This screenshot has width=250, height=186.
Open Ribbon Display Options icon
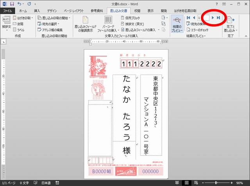pos(224,4)
